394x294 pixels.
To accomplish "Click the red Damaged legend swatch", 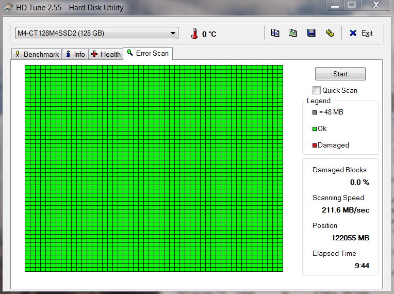I will pos(315,145).
